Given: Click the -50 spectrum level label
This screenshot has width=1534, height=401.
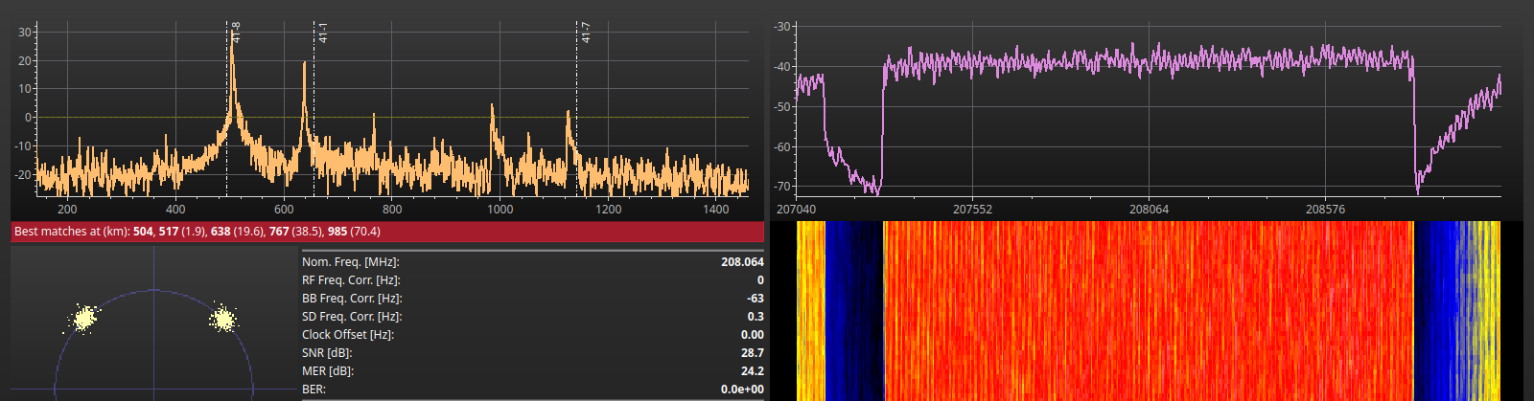Looking at the screenshot, I should tap(782, 107).
